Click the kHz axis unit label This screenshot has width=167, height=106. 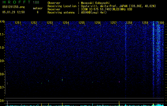pyautogui.click(x=2, y=21)
